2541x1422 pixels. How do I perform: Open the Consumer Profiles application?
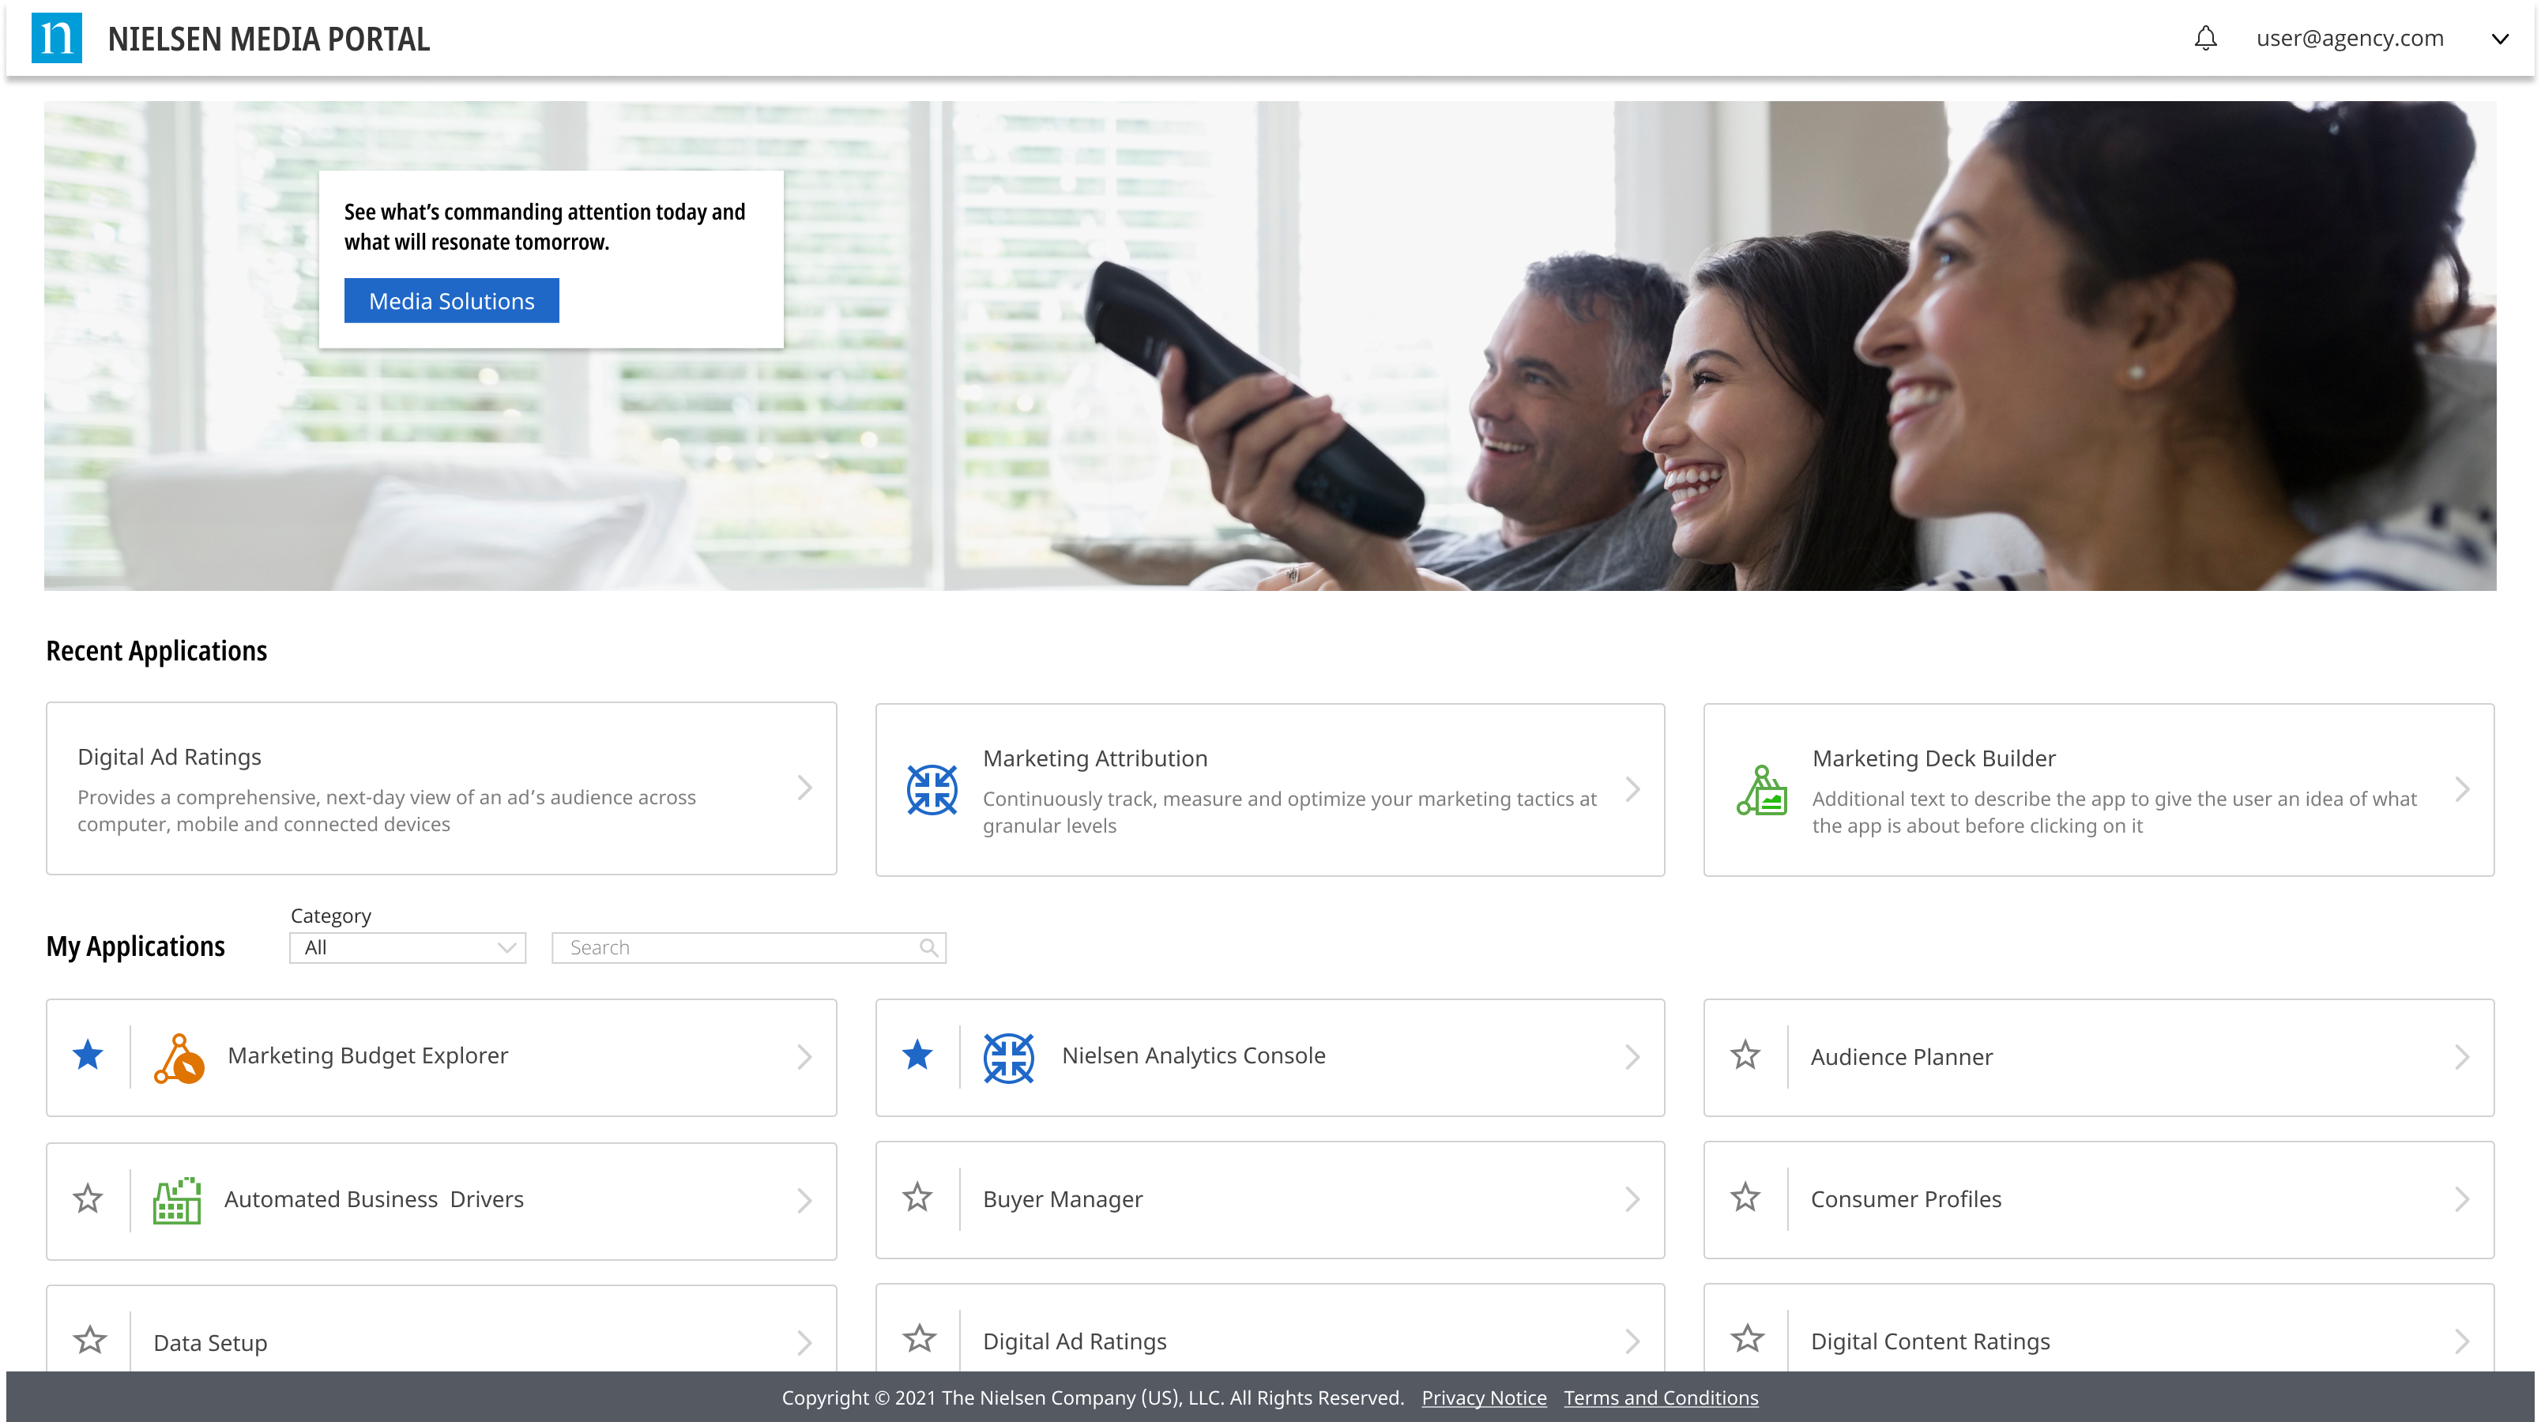(1906, 1199)
